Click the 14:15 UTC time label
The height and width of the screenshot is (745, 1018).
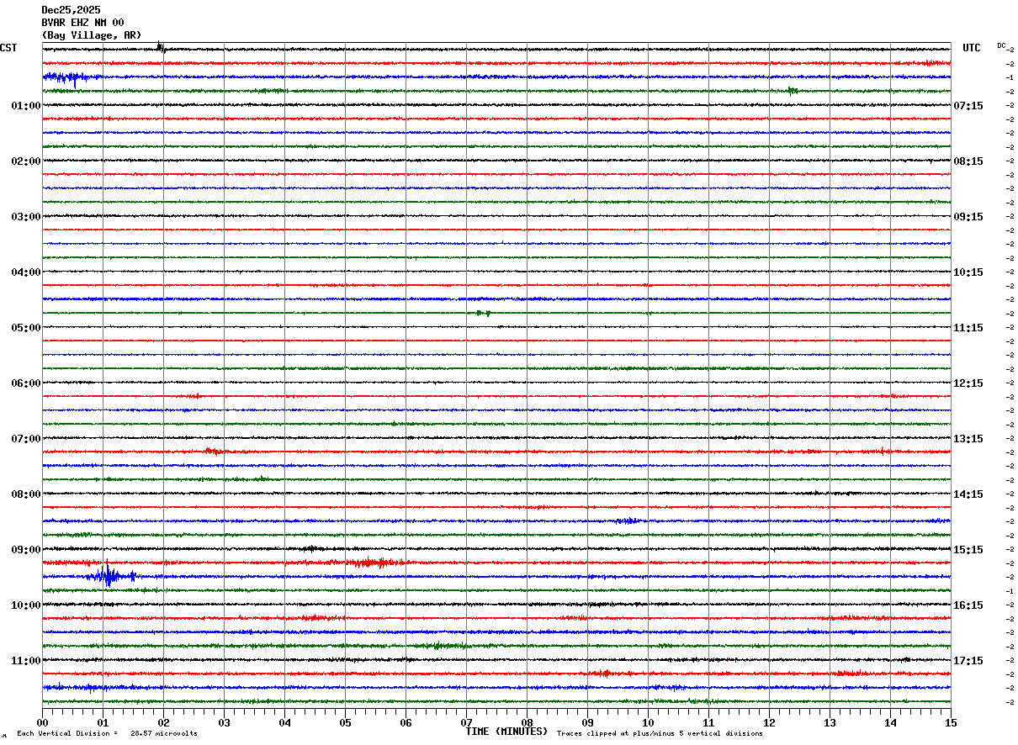[x=968, y=494]
